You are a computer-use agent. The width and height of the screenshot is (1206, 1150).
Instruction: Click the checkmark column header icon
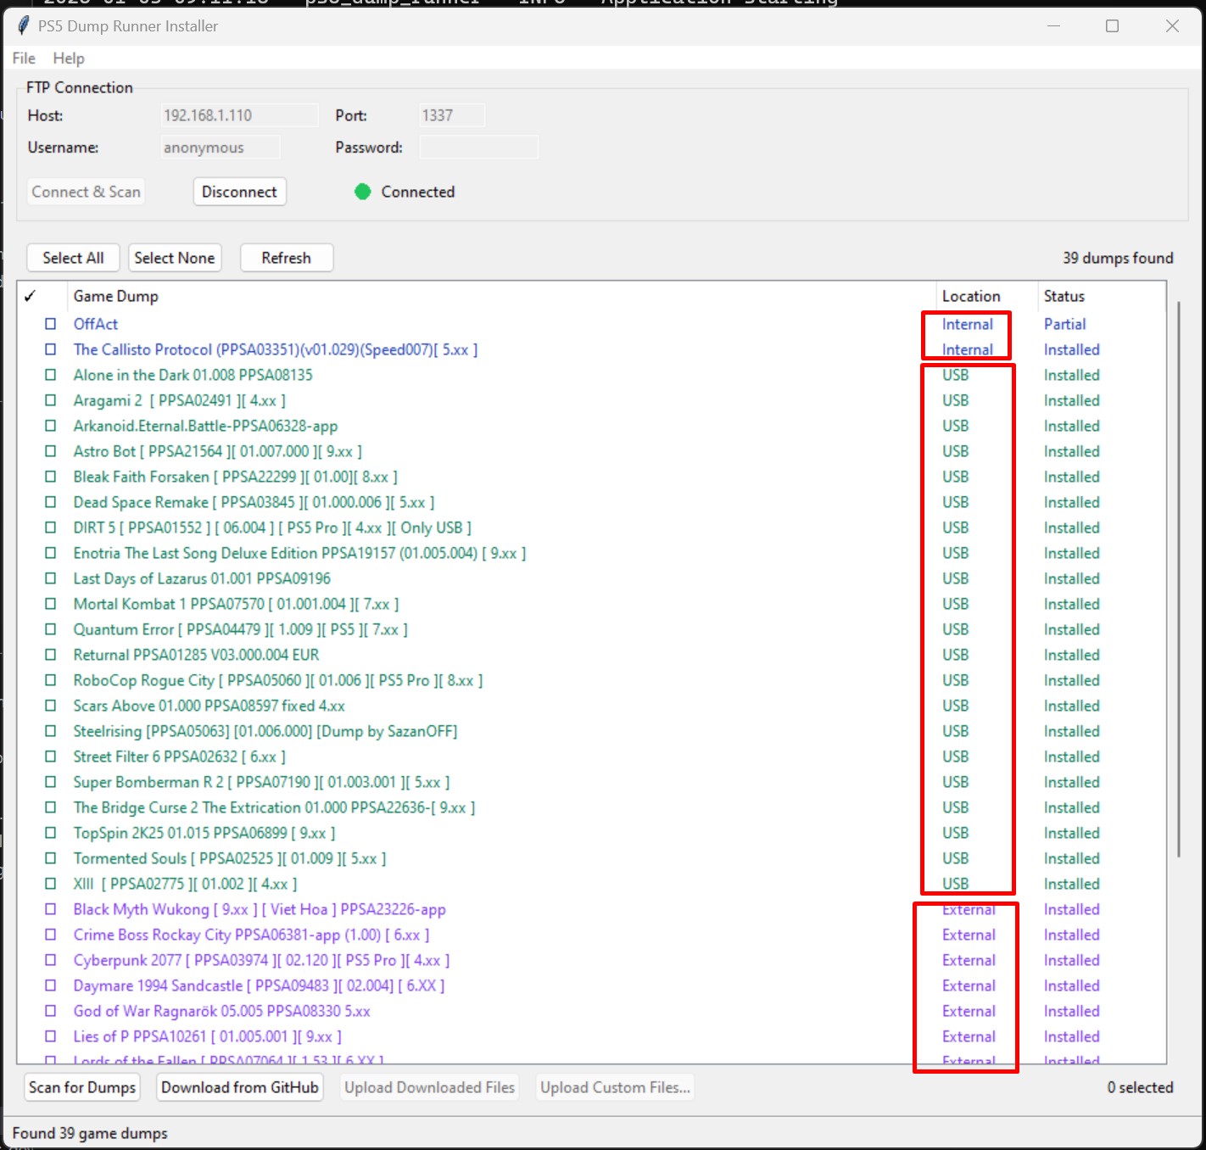pyautogui.click(x=30, y=296)
